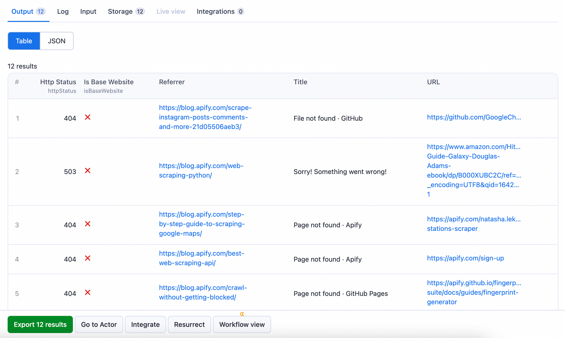Click red X icon in row 5
The width and height of the screenshot is (565, 338).
[x=88, y=292]
